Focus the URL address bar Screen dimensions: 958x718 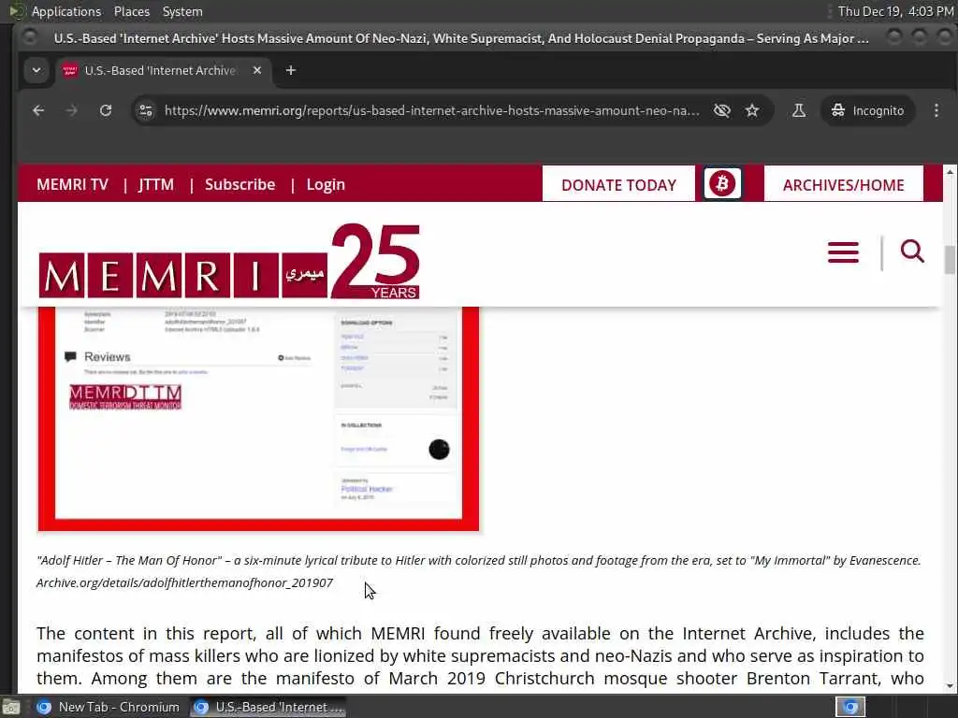pyautogui.click(x=431, y=110)
